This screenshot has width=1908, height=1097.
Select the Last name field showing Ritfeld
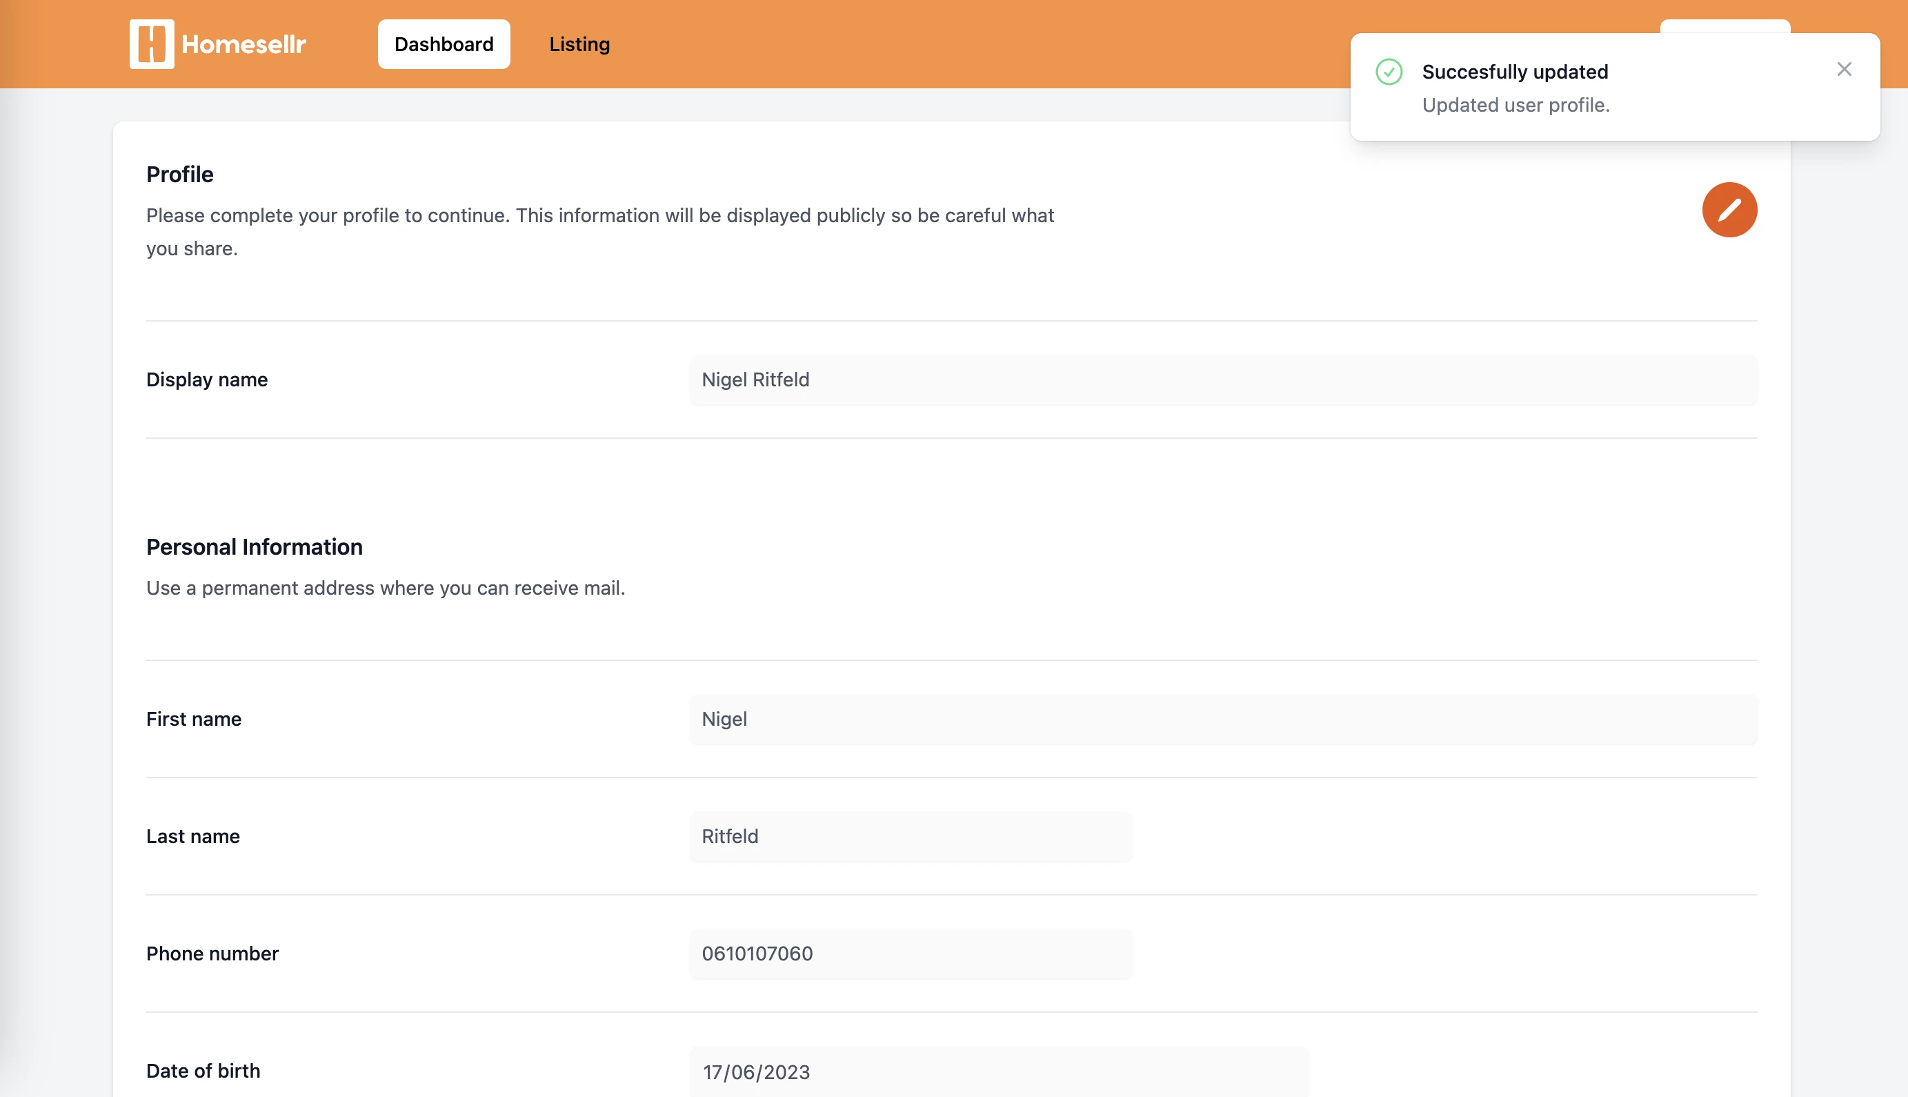pos(909,836)
